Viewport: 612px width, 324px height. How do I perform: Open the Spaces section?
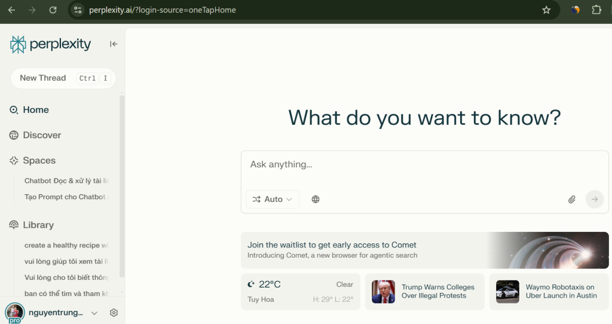pos(39,160)
